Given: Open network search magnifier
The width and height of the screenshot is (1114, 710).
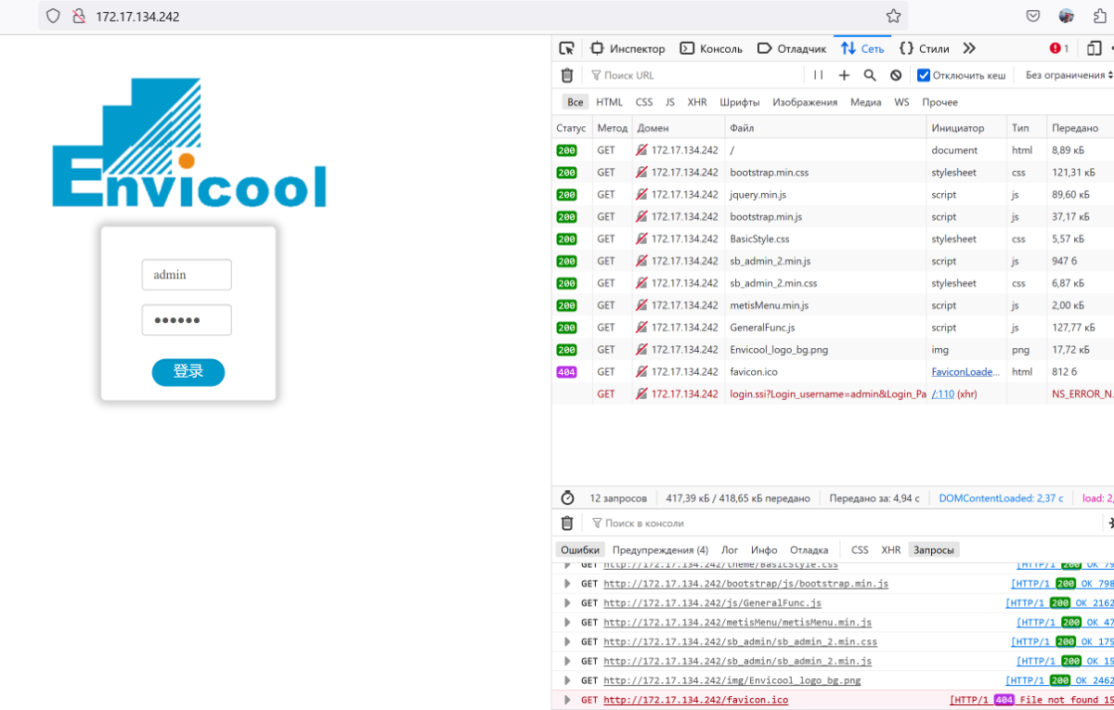Looking at the screenshot, I should (870, 75).
